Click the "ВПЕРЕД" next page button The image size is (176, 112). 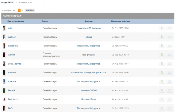pyautogui.click(x=30, y=11)
